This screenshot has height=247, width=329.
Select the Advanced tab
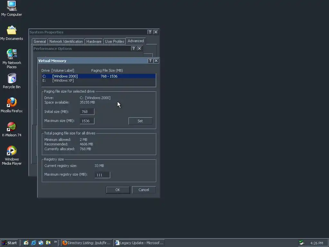[136, 41]
